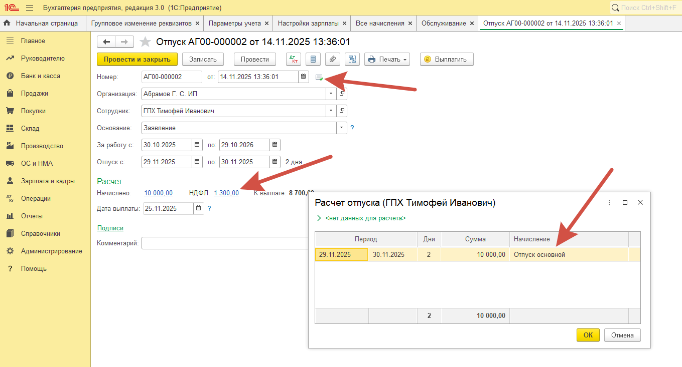Open the main menu hamburger icon

30,8
